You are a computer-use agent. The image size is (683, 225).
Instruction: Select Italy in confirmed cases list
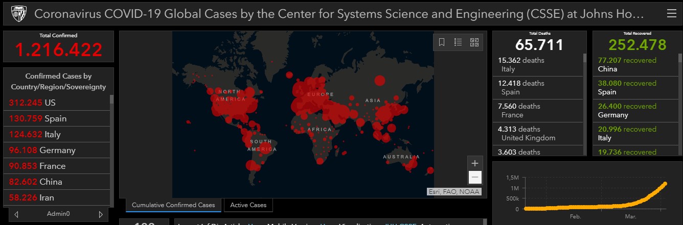click(x=56, y=134)
